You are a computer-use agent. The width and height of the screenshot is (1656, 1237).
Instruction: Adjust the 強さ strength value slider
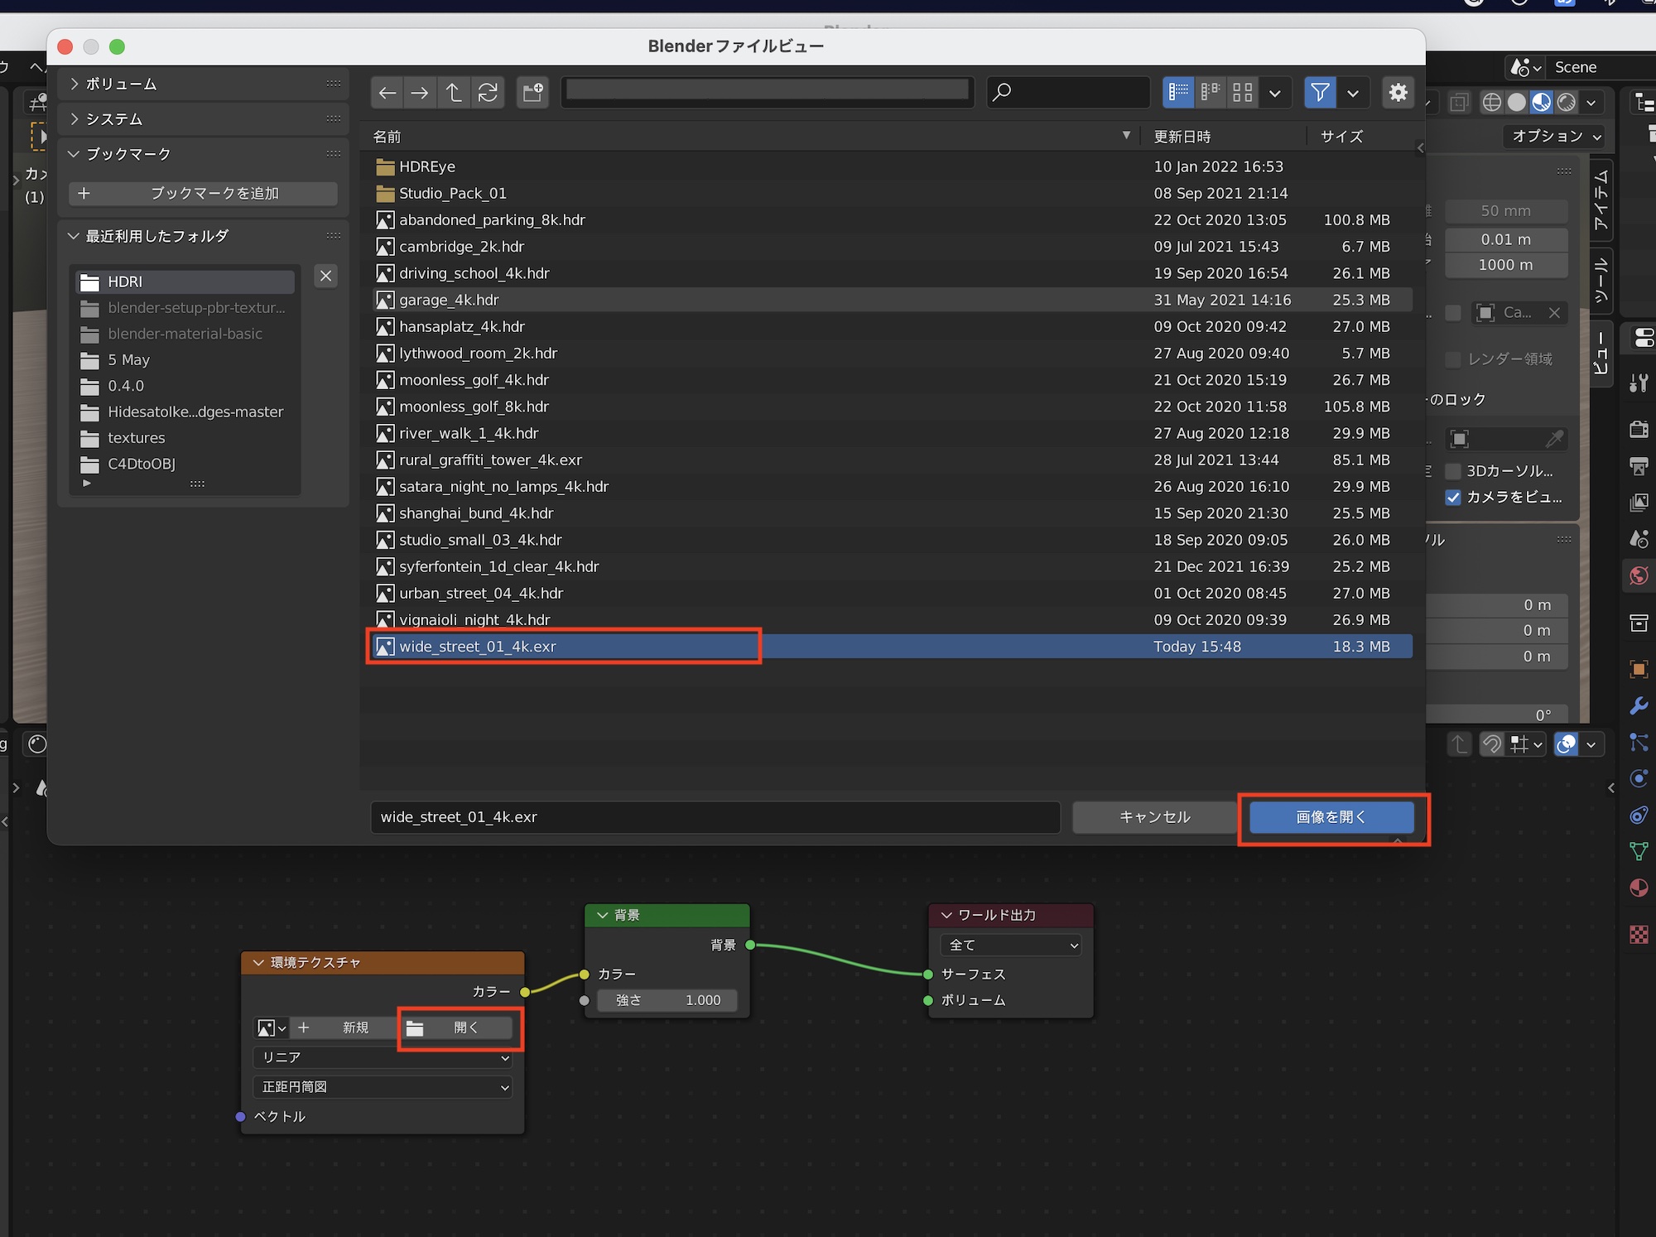667,1000
